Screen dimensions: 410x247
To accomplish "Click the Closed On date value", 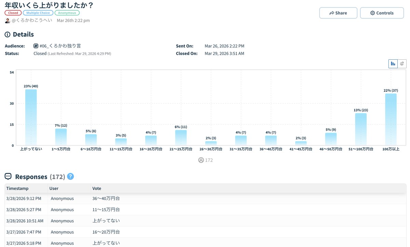I will pyautogui.click(x=224, y=54).
